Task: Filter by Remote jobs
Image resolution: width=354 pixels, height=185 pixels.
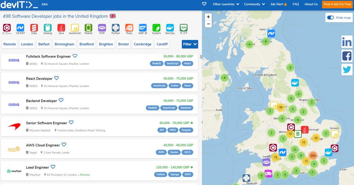Action: [10, 44]
